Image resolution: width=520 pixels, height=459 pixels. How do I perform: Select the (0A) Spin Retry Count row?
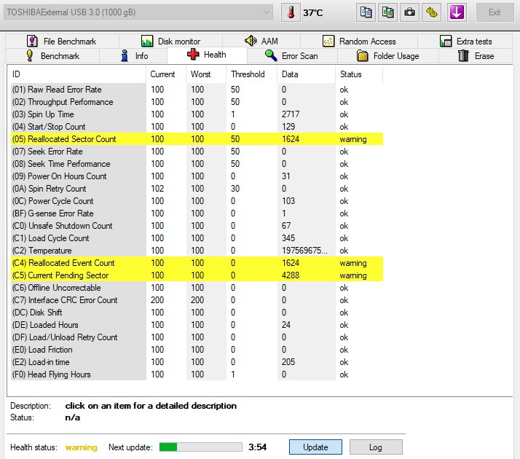(197, 189)
